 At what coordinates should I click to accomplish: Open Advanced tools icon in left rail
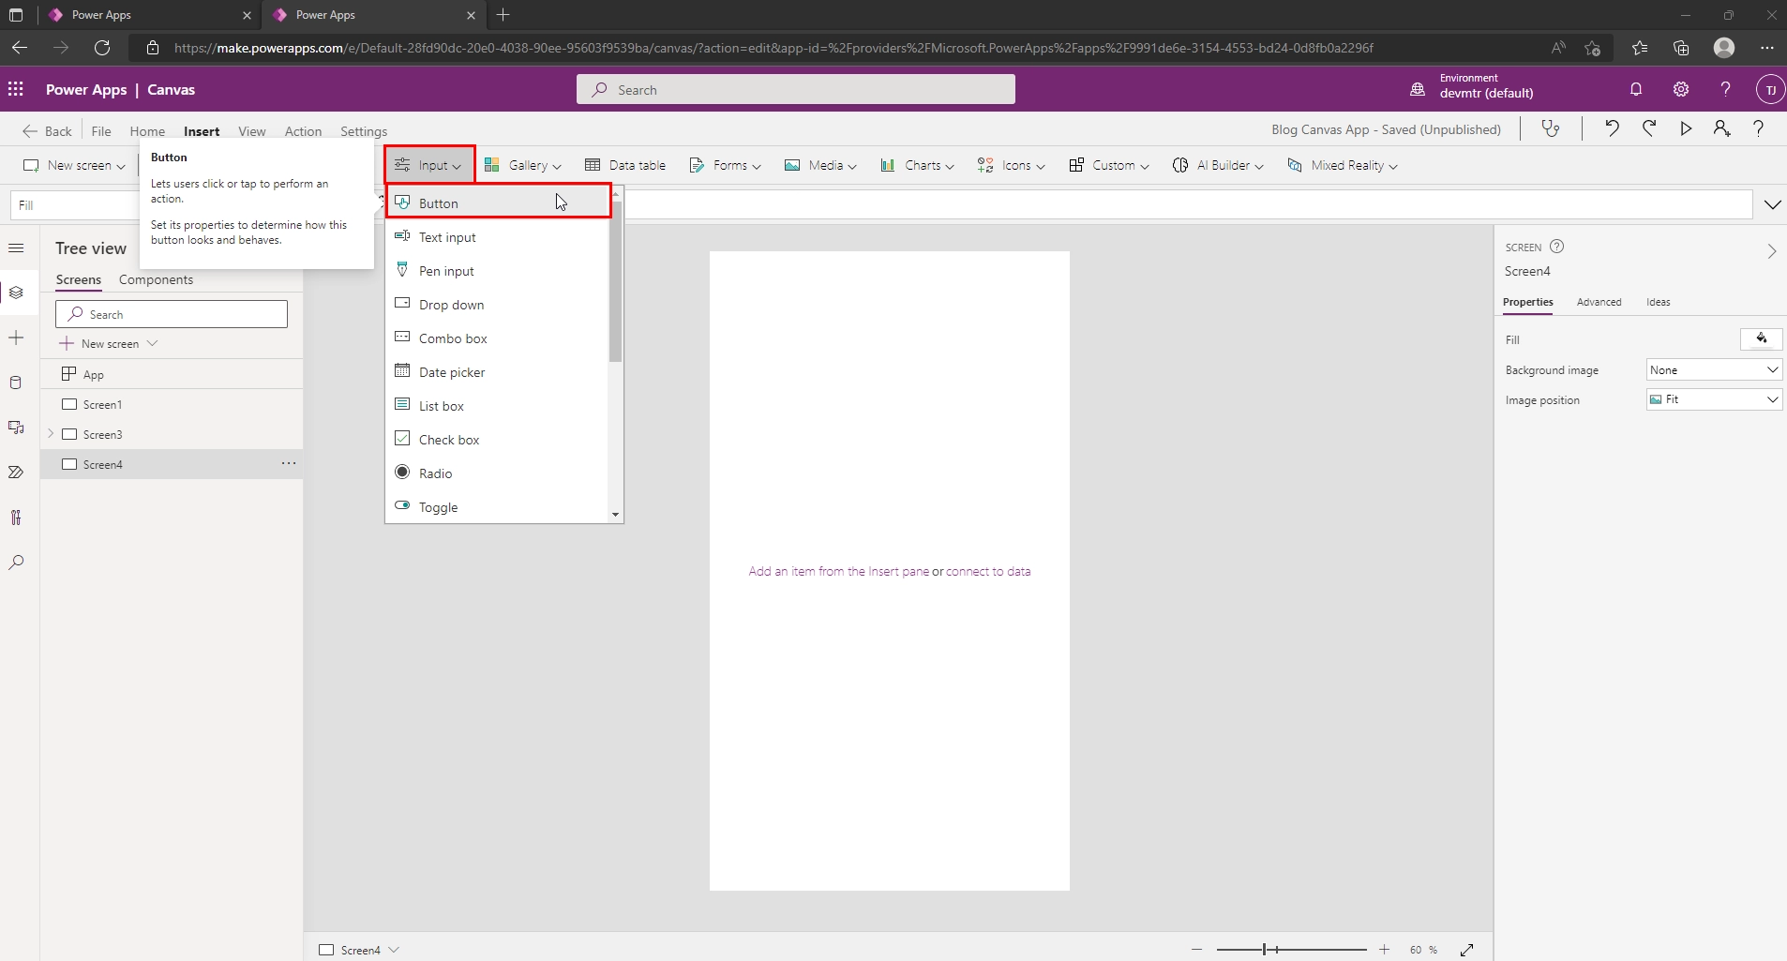16,518
